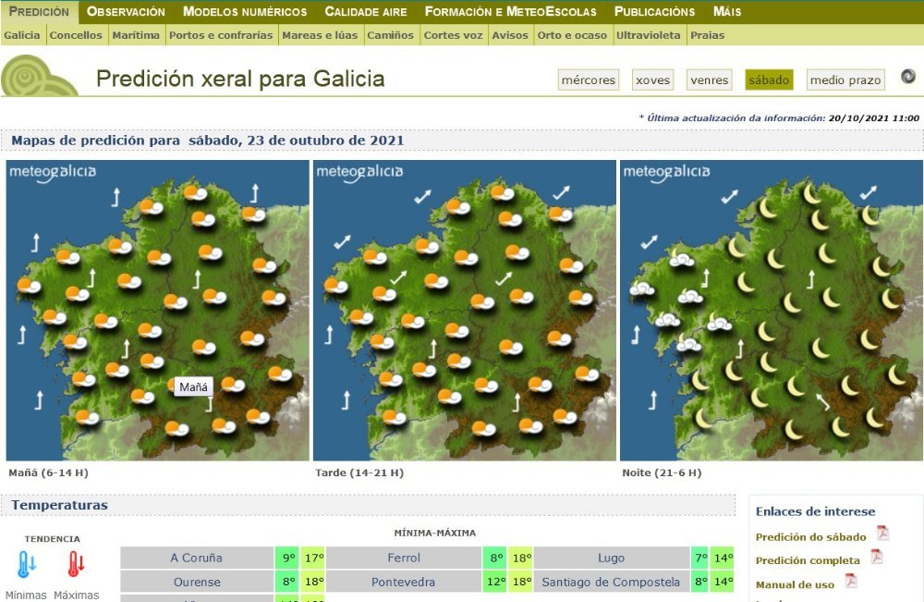Click the Noite (21-6 H) caption

(662, 473)
